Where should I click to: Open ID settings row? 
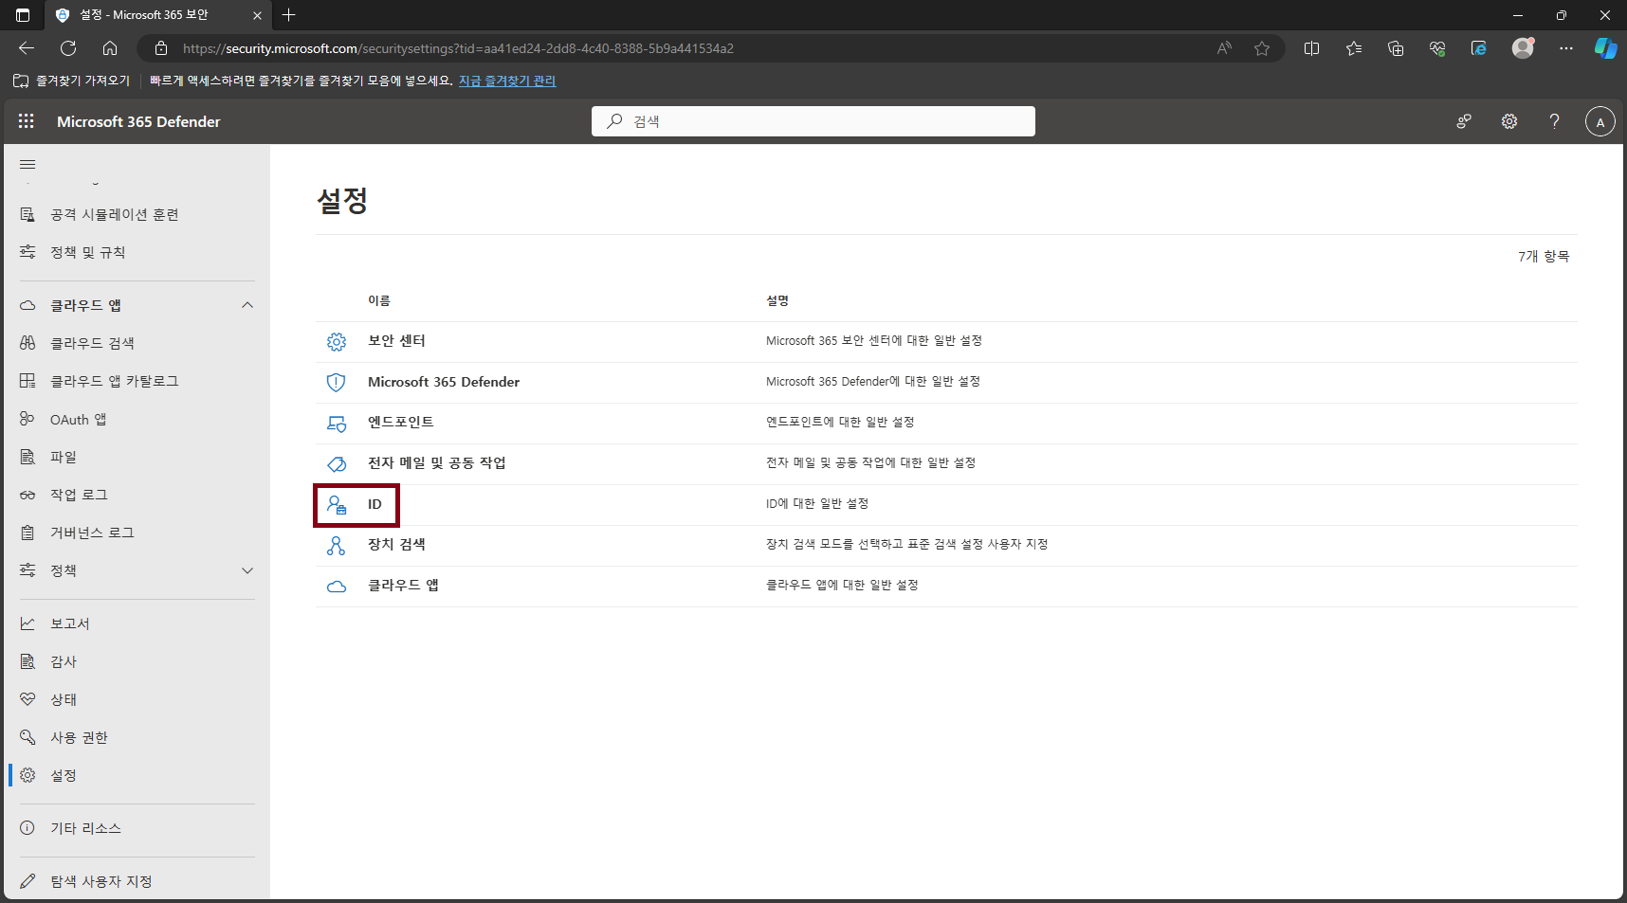tap(946, 504)
